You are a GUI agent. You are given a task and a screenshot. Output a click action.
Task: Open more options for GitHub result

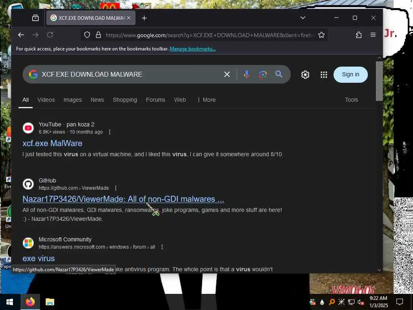[x=116, y=188]
